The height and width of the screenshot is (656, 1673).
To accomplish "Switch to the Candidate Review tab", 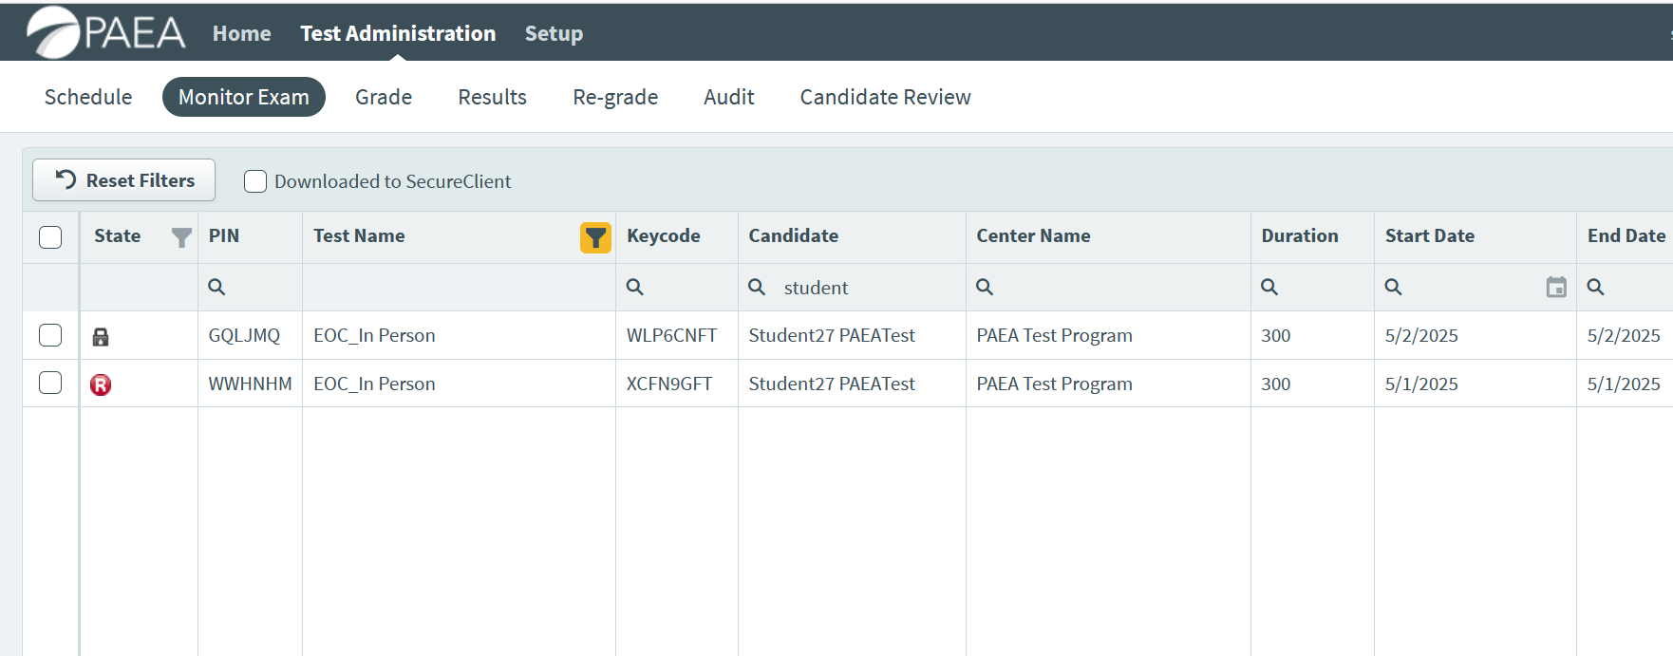I will point(885,97).
